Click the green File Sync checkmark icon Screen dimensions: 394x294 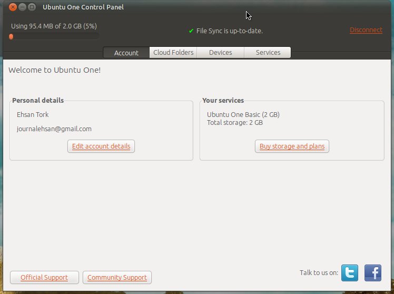click(x=191, y=31)
